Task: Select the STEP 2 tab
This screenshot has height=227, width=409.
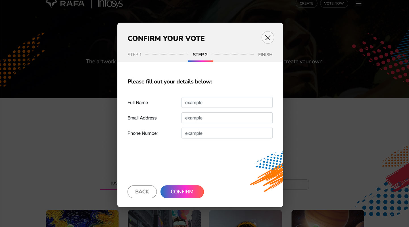Action: (200, 55)
